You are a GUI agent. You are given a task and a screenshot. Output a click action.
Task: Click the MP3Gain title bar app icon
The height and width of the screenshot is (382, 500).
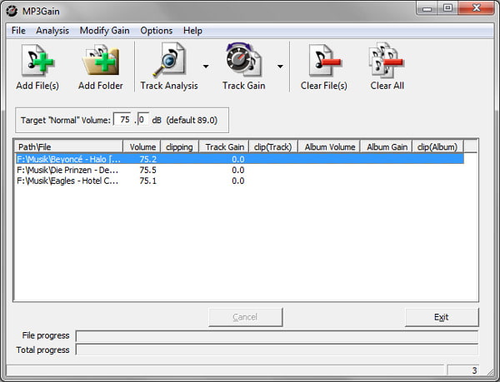(x=12, y=9)
